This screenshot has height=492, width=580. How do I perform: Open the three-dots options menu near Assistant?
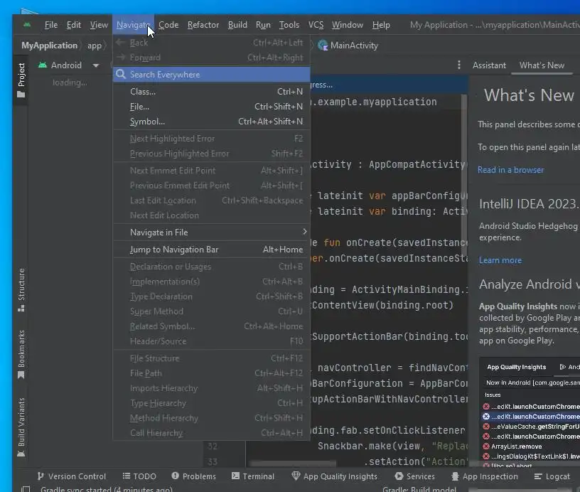tap(459, 65)
